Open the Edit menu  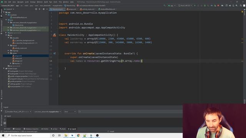click(x=10, y=2)
